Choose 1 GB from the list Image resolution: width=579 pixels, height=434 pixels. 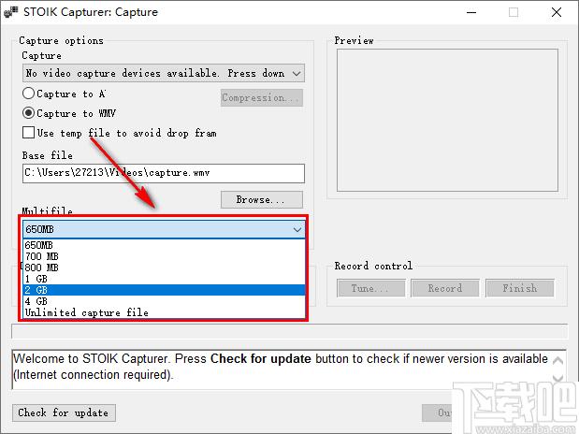[165, 279]
